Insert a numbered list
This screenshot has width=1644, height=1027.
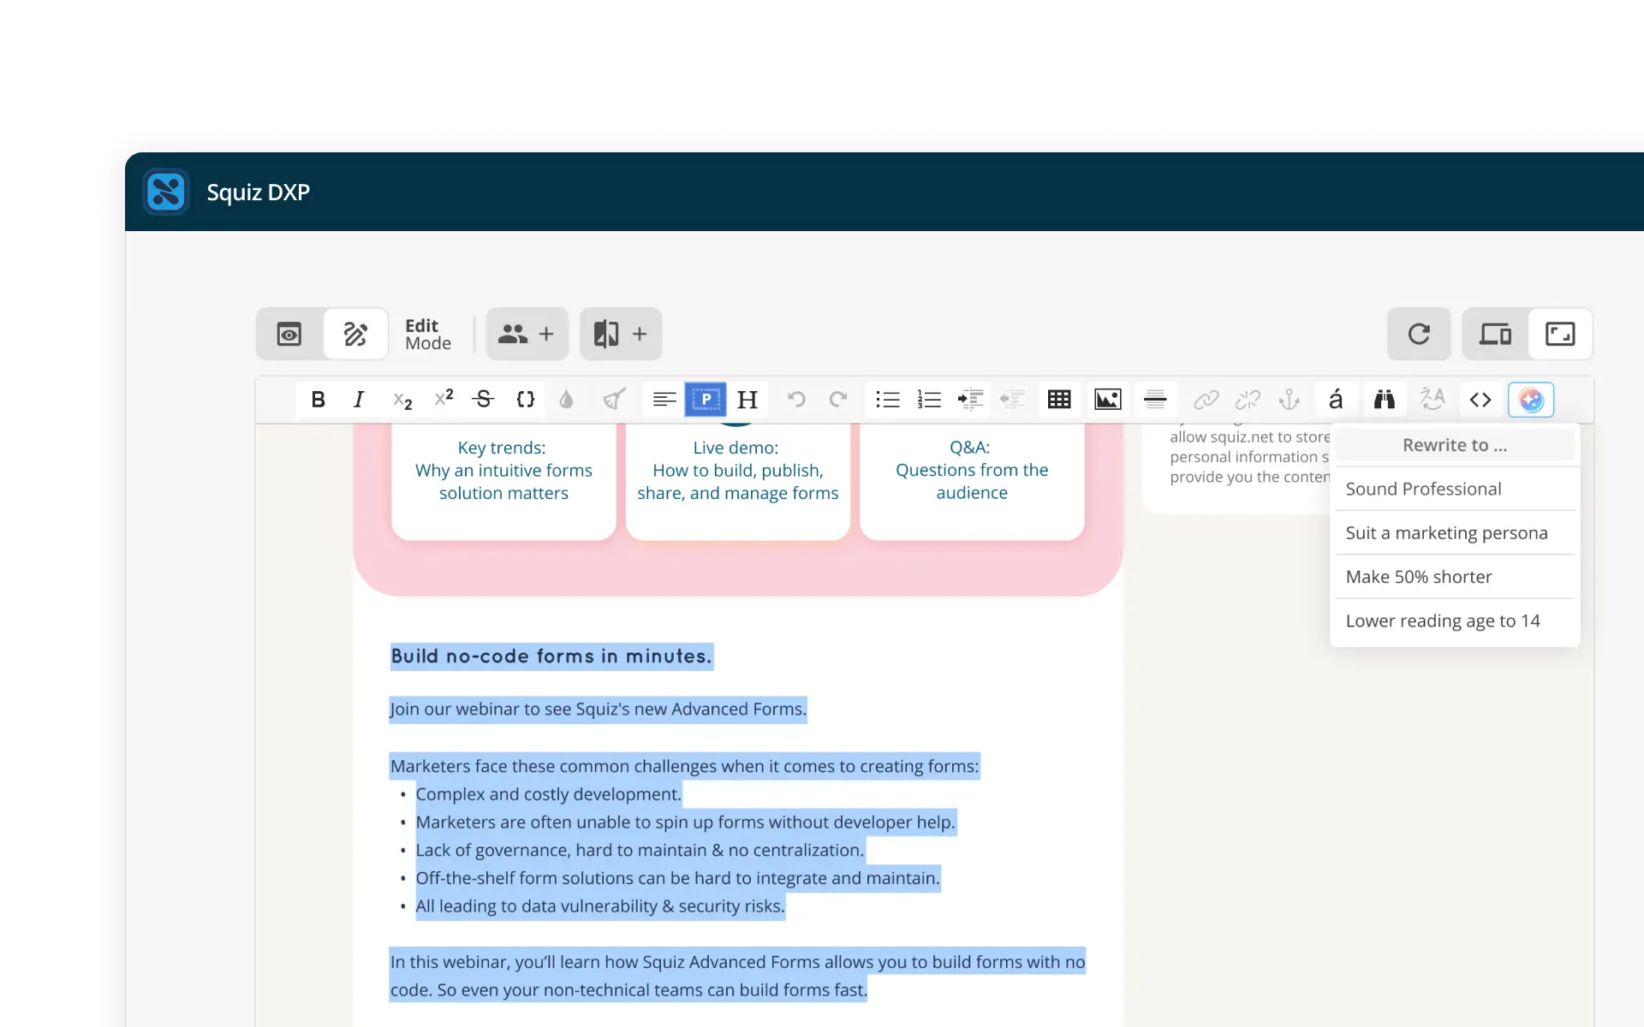929,400
